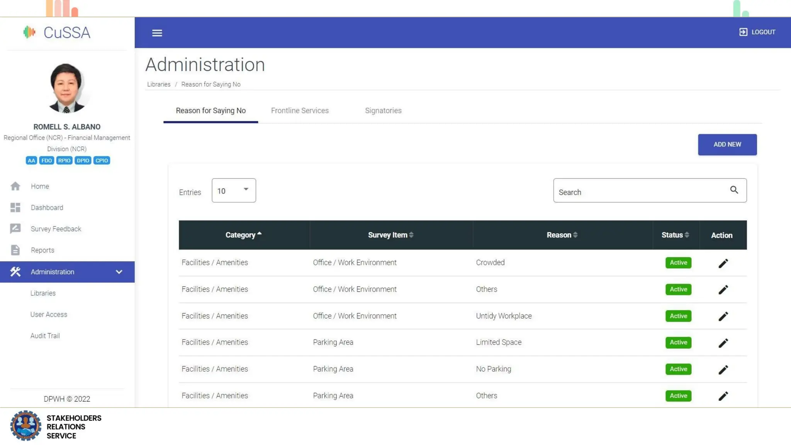791x445 pixels.
Task: Open the Entries count dropdown
Action: pos(234,190)
